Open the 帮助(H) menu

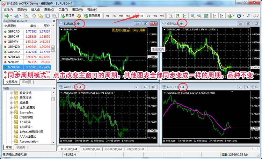pyautogui.click(x=92, y=9)
